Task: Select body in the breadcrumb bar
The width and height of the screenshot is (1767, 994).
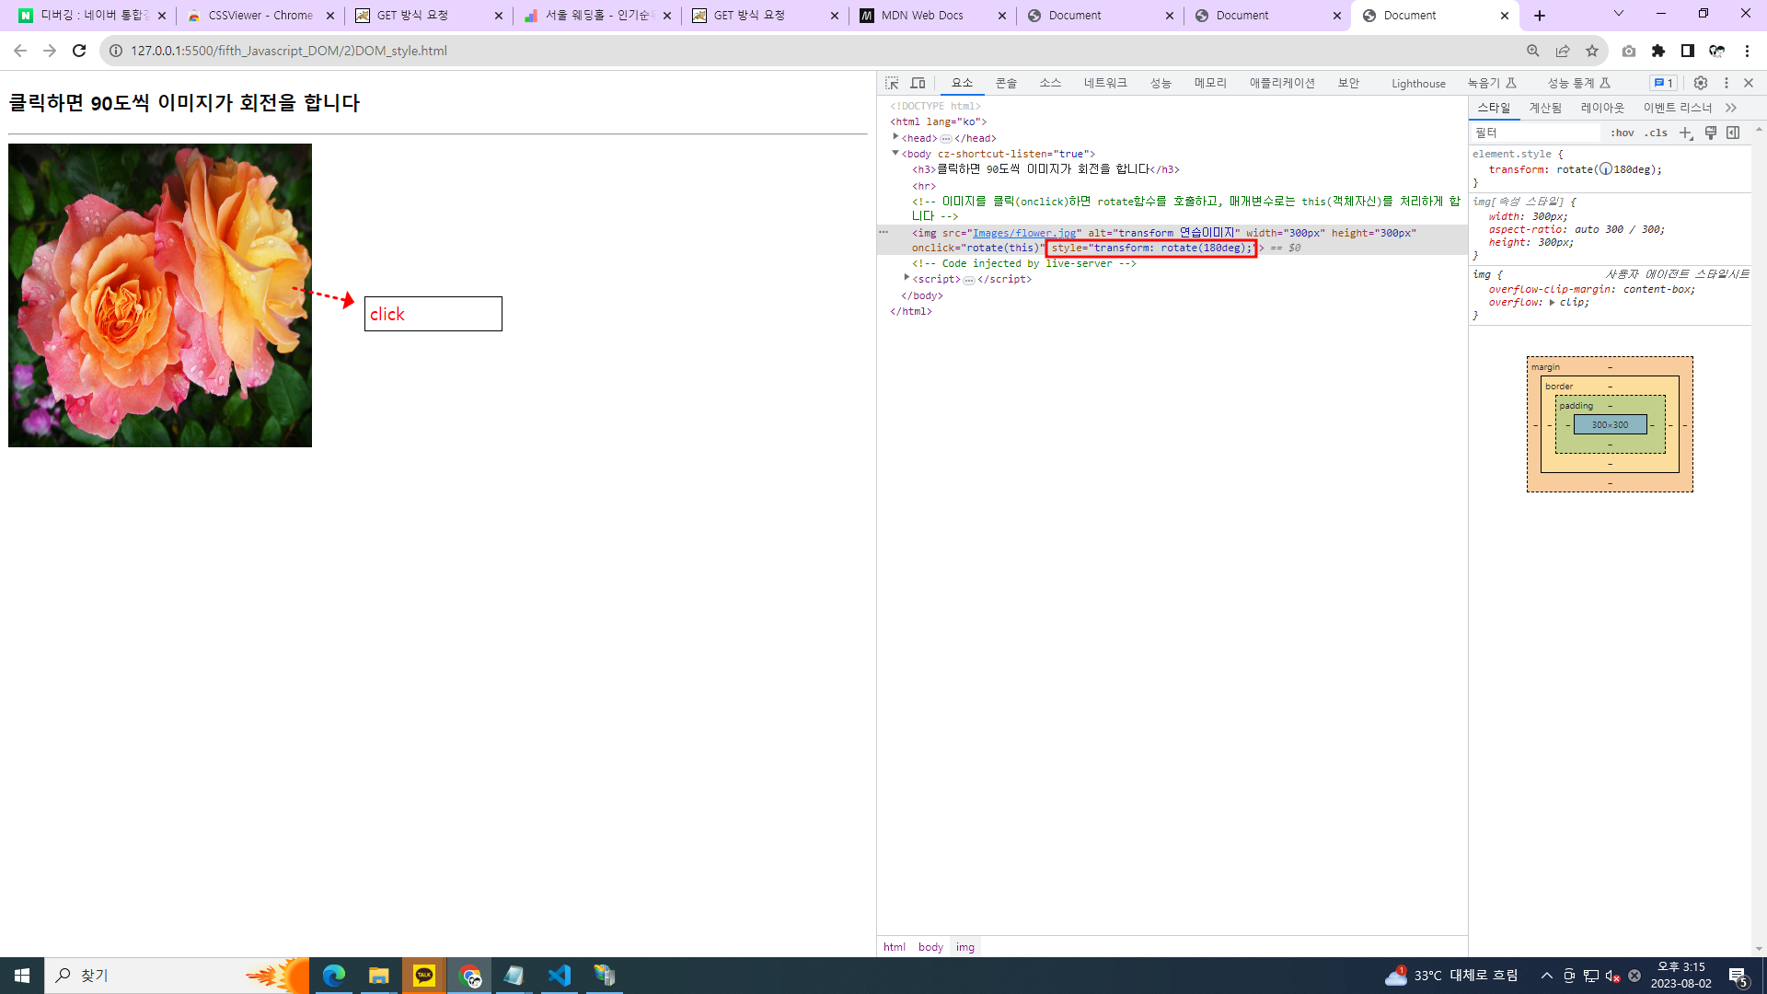Action: (x=930, y=947)
